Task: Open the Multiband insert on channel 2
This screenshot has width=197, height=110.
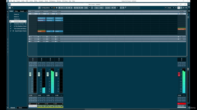Action: pos(42,18)
